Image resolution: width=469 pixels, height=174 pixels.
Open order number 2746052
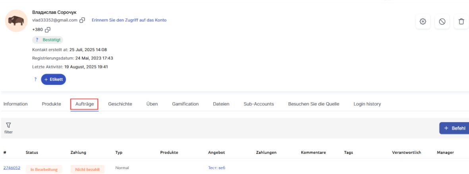[x=12, y=168]
